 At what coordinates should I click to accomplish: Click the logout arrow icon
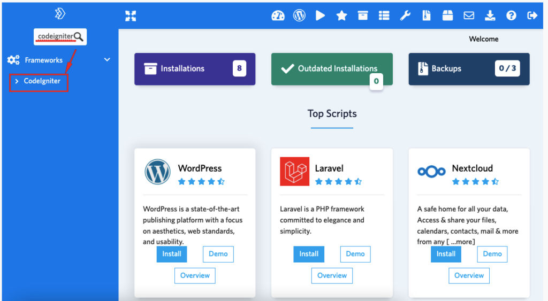(x=532, y=16)
